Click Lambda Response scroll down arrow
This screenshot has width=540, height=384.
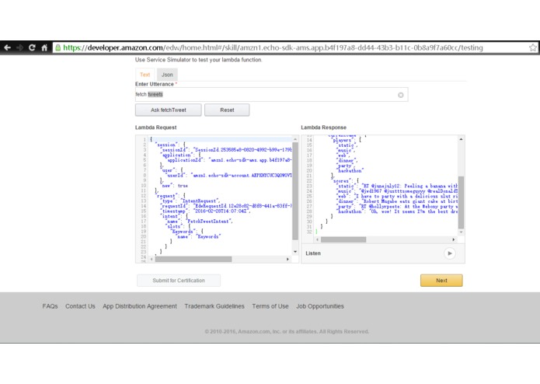click(x=461, y=232)
